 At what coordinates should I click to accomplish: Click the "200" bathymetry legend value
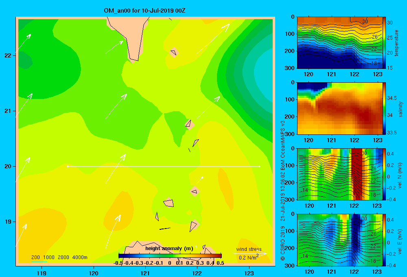(35, 257)
